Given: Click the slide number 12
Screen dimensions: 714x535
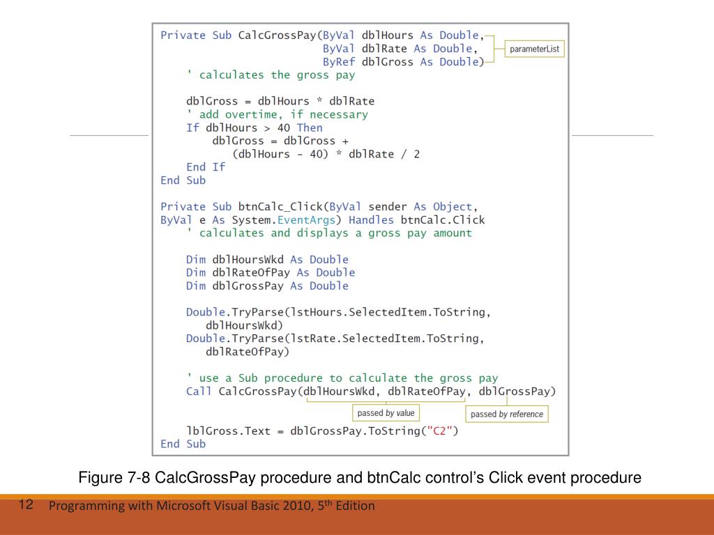Looking at the screenshot, I should (x=26, y=504).
